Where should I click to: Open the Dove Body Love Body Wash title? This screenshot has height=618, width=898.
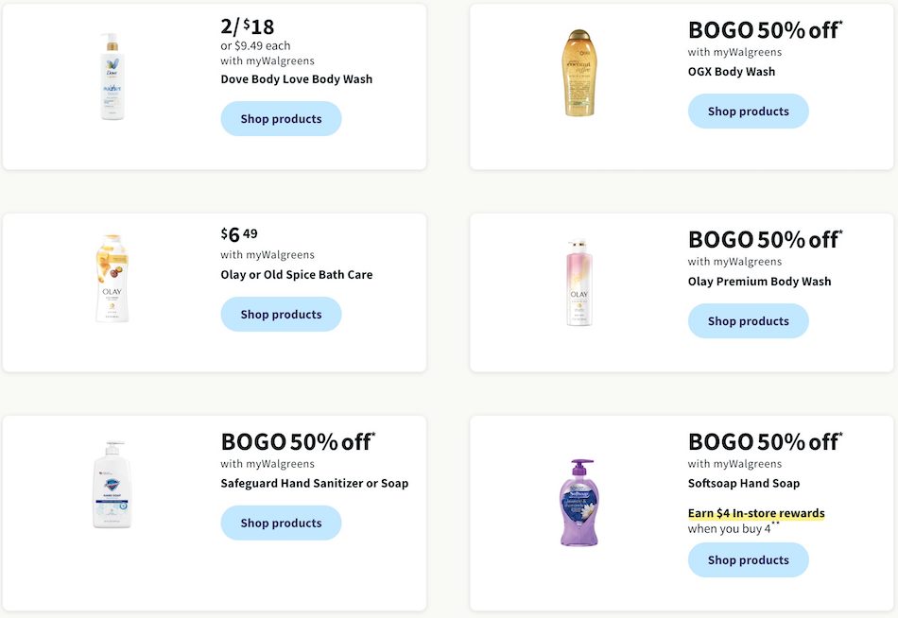click(297, 79)
